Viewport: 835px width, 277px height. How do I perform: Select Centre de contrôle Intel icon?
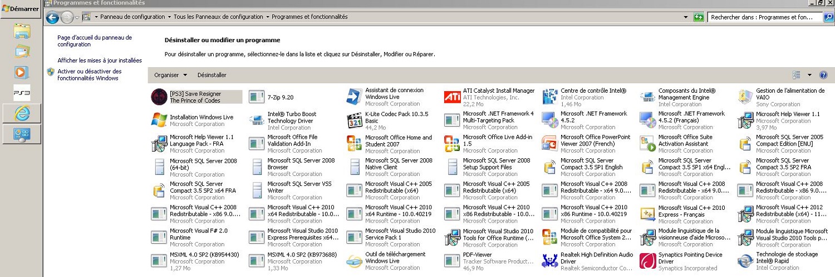(550, 97)
